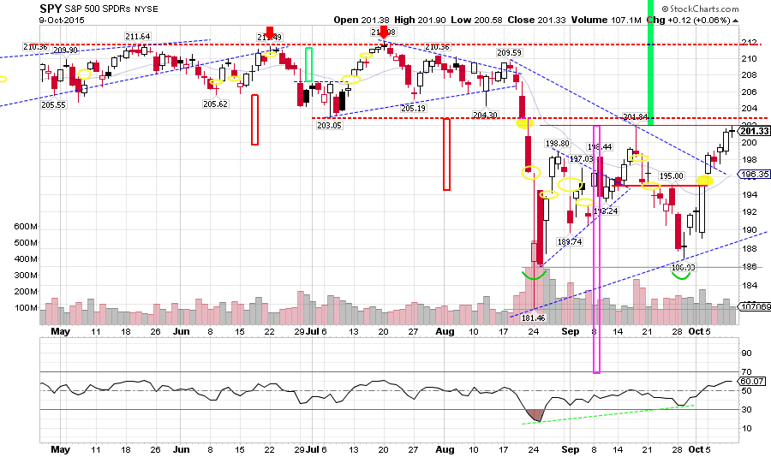Image resolution: width=771 pixels, height=457 pixels.
Task: Click the 90 RSI scale label
Action: click(x=746, y=353)
